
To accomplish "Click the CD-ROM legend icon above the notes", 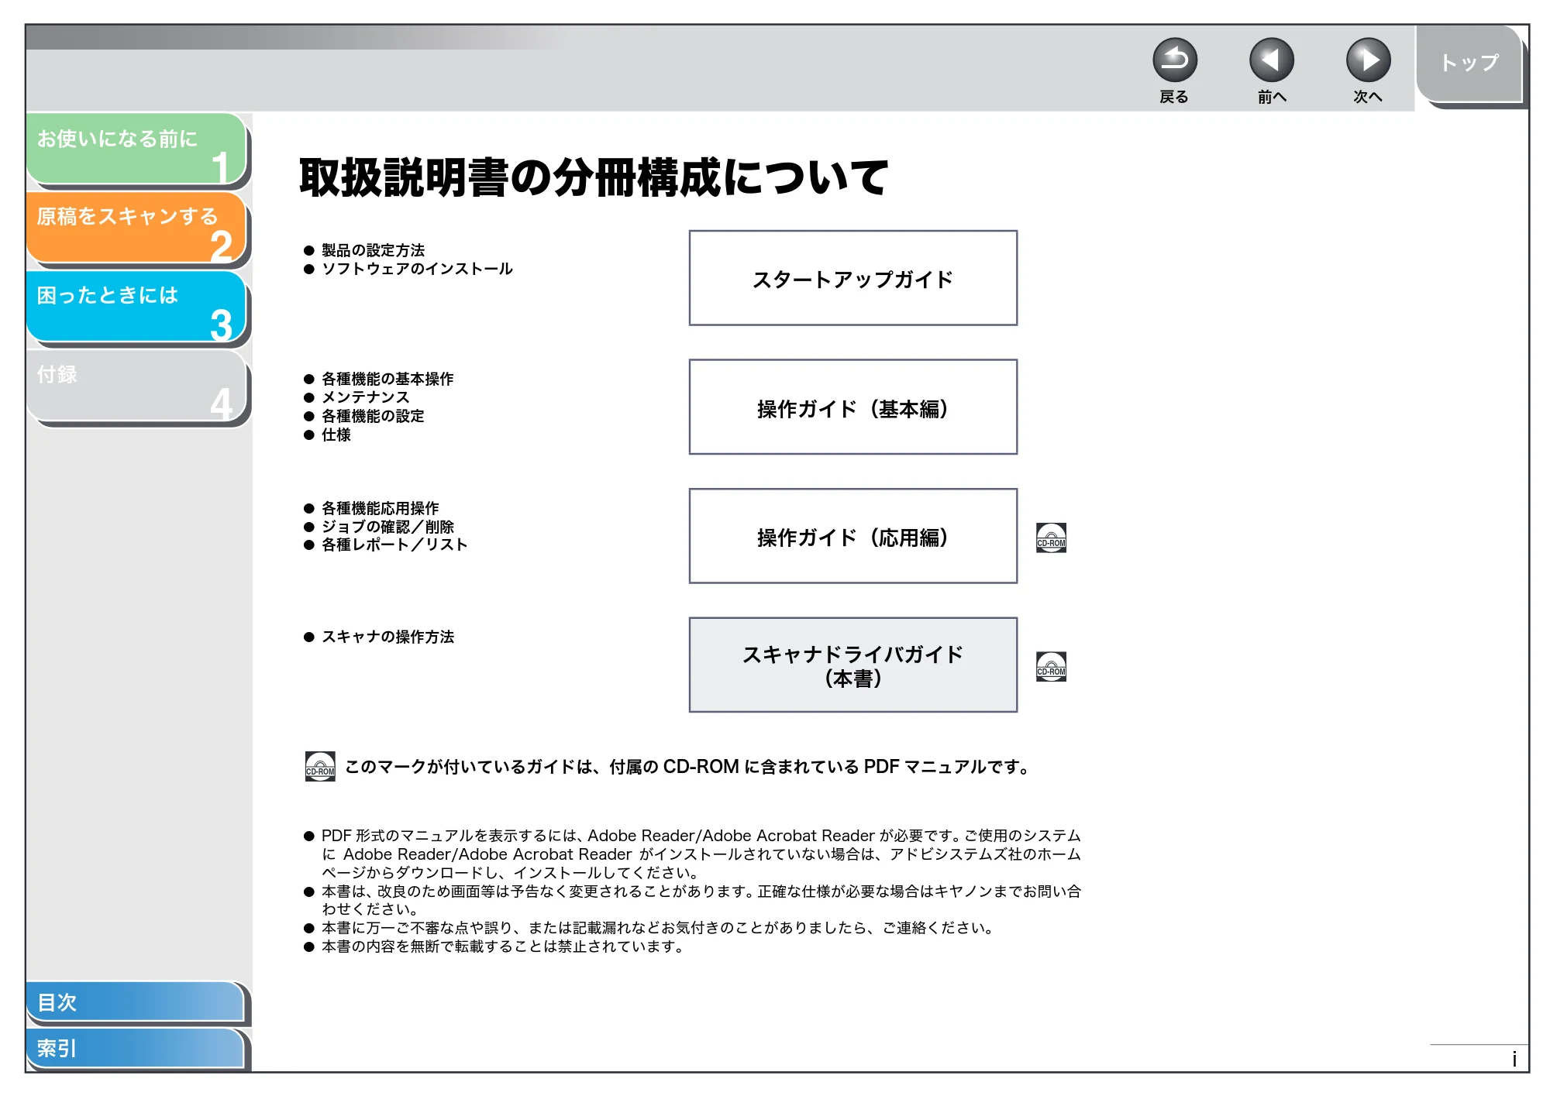I will coord(320,766).
